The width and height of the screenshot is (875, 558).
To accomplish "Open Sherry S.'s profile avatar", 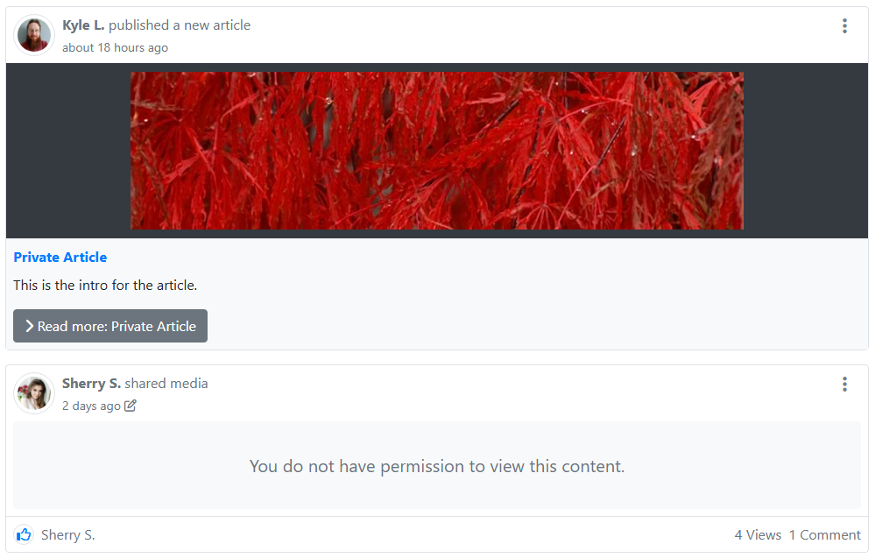I will (x=34, y=393).
